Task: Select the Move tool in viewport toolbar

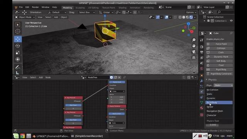Action: (18, 39)
